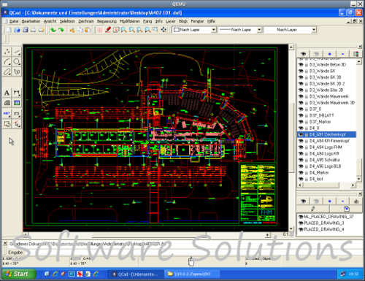Open the Zeichnen menu

point(86,21)
